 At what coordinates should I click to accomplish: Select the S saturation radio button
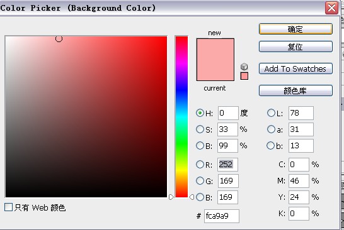pyautogui.click(x=200, y=129)
